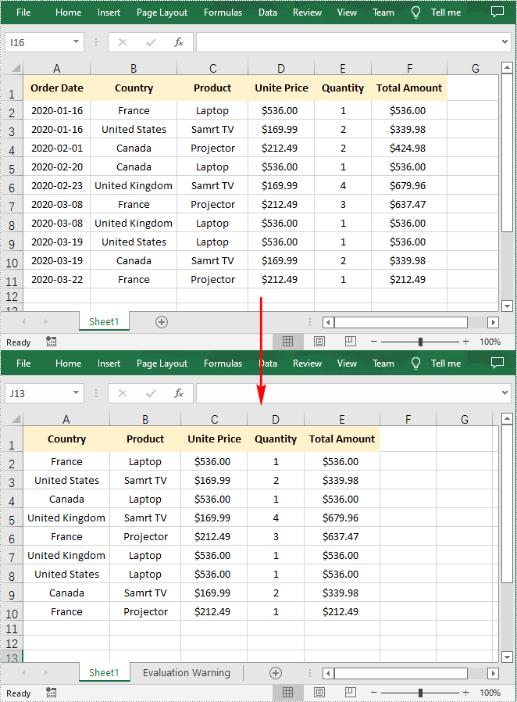This screenshot has height=702, width=517.
Task: Click the Tell me lightbulb in top window
Action: click(415, 13)
